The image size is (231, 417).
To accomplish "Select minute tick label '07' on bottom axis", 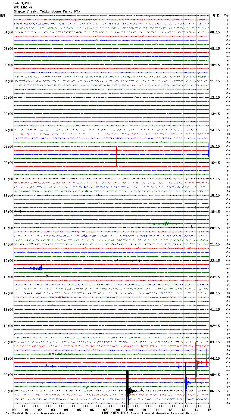I will 105,410.
